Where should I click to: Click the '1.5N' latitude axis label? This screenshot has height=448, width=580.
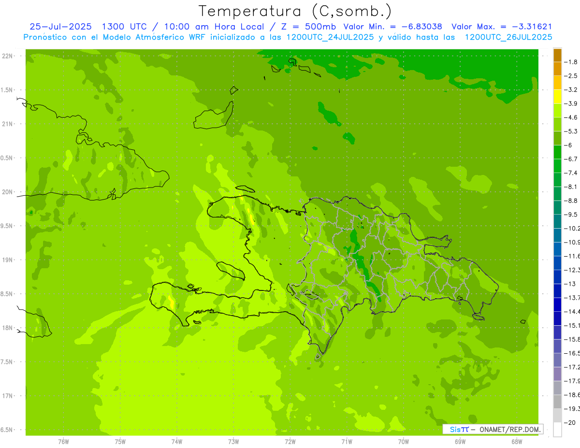[x=7, y=90]
